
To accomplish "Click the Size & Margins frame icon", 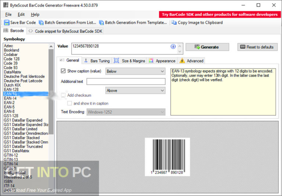I will pyautogui.click(x=116, y=61).
